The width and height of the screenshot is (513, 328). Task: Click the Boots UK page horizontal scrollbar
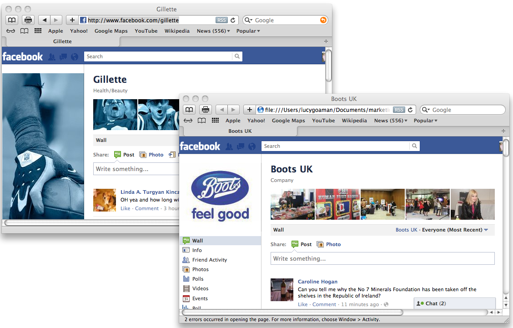click(x=292, y=312)
